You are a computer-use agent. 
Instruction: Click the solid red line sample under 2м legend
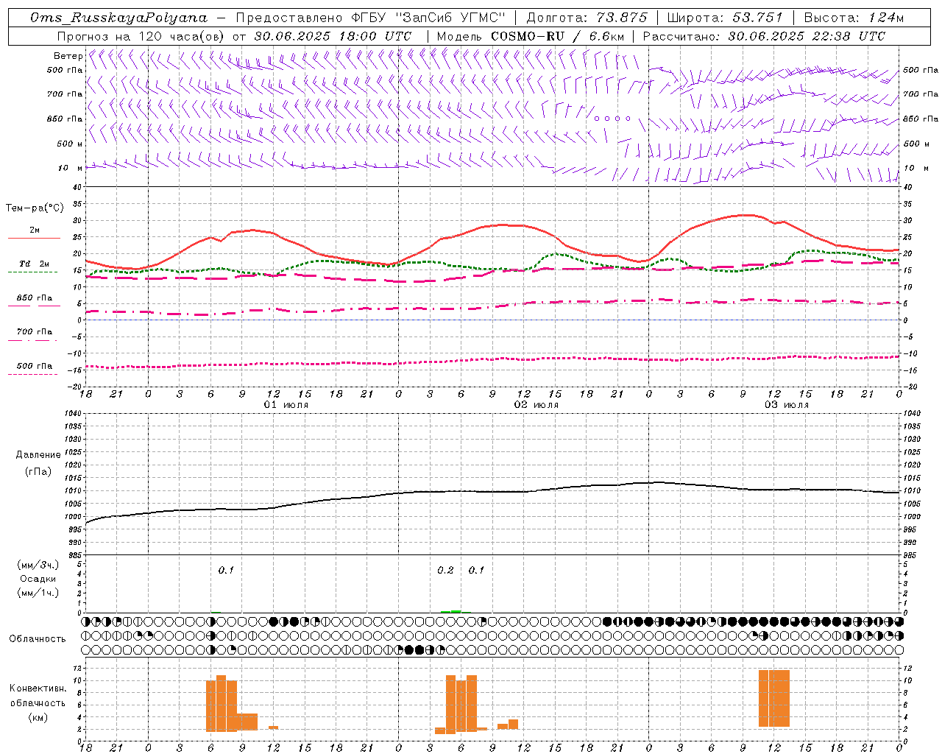click(x=34, y=239)
